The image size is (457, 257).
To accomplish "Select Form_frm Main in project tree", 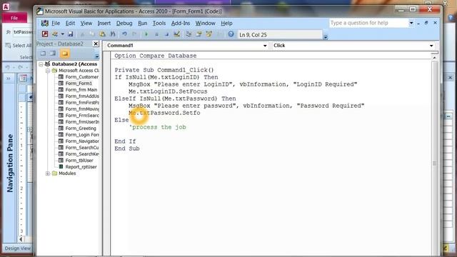I will click(81, 90).
